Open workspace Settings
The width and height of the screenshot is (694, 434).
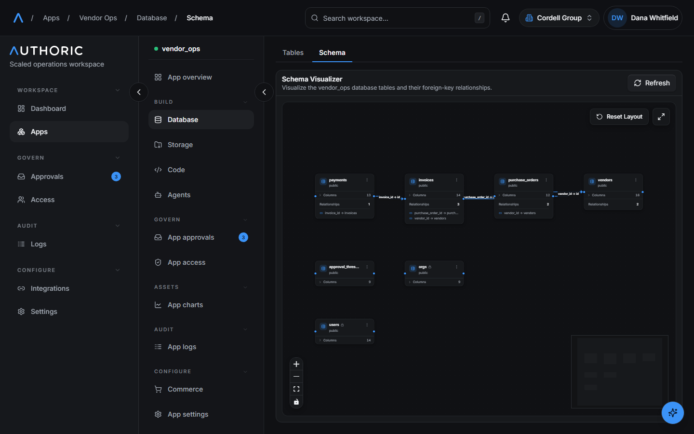pyautogui.click(x=69, y=312)
